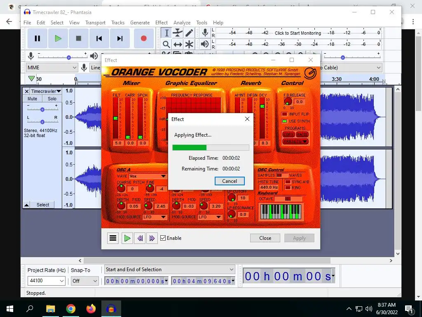
Task: Open second oscillator MOD SOURCE LFO dropdown
Action: [x=210, y=217]
